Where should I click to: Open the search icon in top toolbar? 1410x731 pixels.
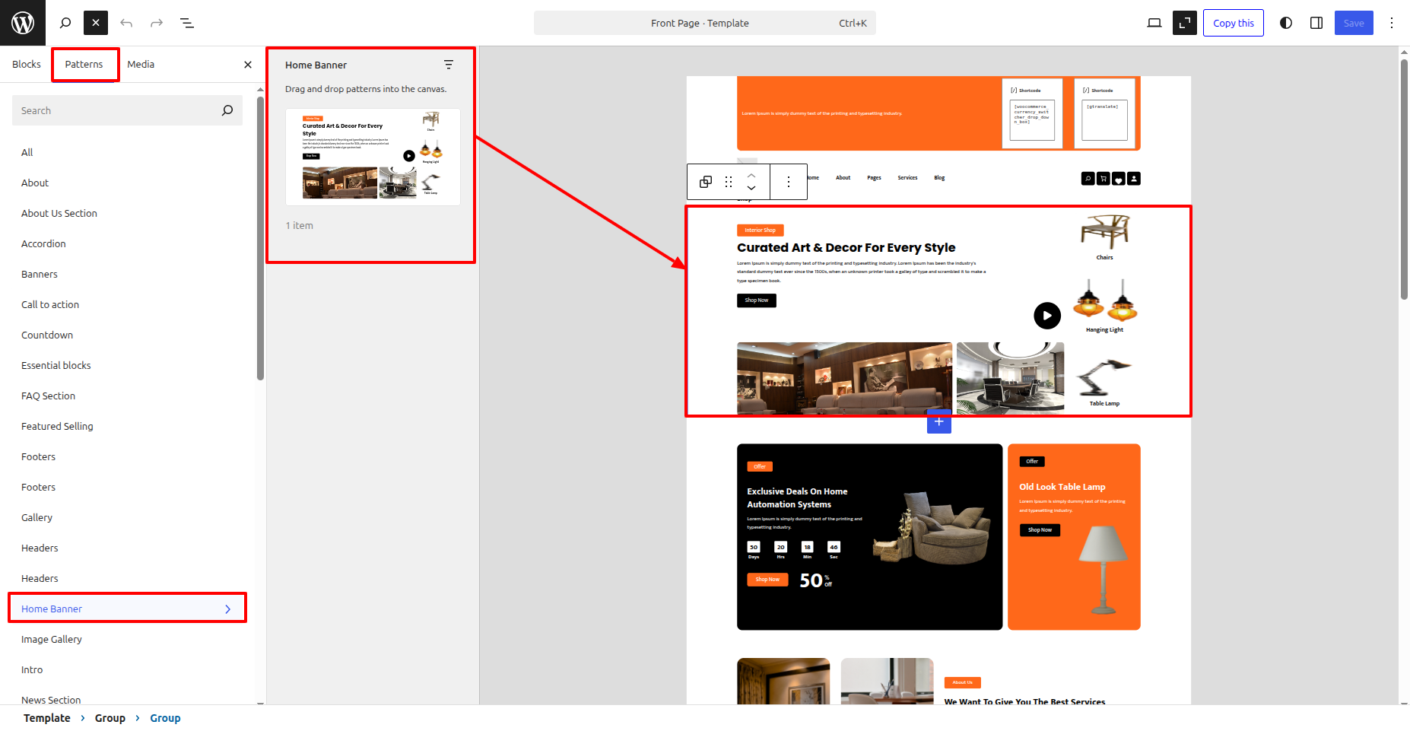pyautogui.click(x=65, y=23)
